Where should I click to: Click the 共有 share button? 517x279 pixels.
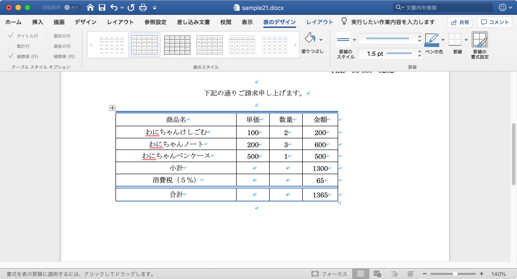(460, 22)
